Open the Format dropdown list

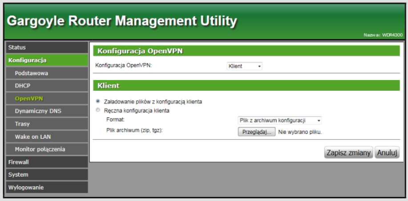[x=279, y=121]
